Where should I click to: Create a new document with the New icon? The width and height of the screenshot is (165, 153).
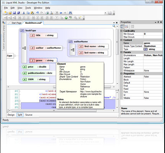(x=6, y=13)
